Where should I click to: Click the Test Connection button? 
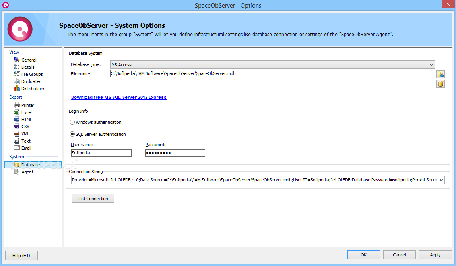click(x=93, y=199)
